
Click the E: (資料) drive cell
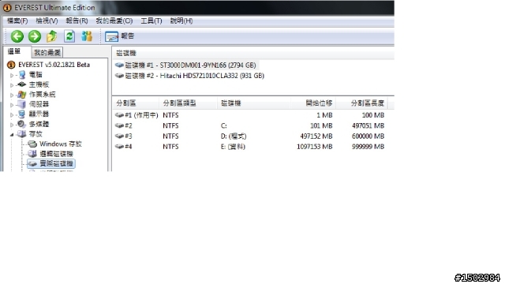click(x=234, y=147)
